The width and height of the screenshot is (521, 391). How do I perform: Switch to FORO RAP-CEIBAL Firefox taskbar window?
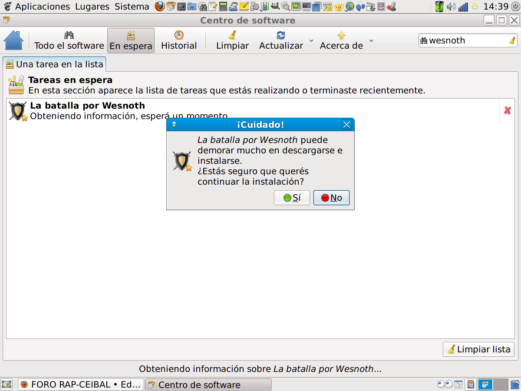click(x=81, y=384)
